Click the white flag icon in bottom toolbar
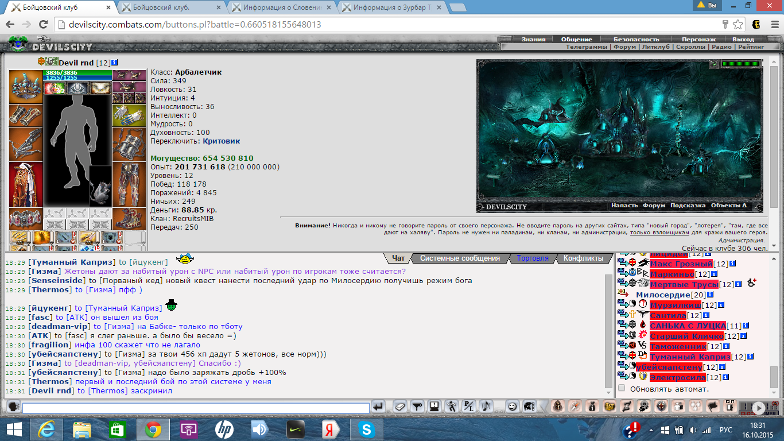The image size is (784, 441). point(712,407)
